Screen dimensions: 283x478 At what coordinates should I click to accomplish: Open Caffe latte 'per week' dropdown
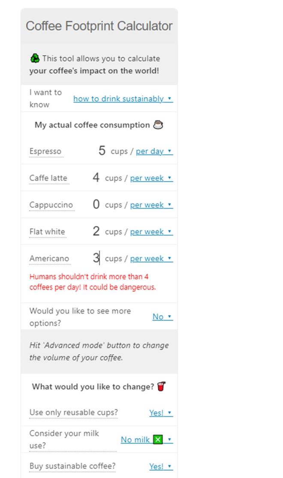(x=151, y=178)
